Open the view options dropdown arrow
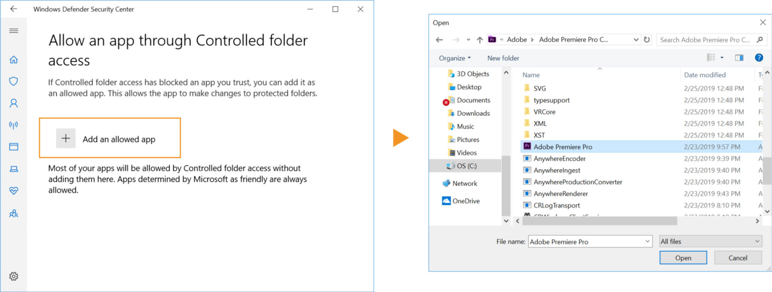This screenshot has height=292, width=772. pyautogui.click(x=722, y=57)
